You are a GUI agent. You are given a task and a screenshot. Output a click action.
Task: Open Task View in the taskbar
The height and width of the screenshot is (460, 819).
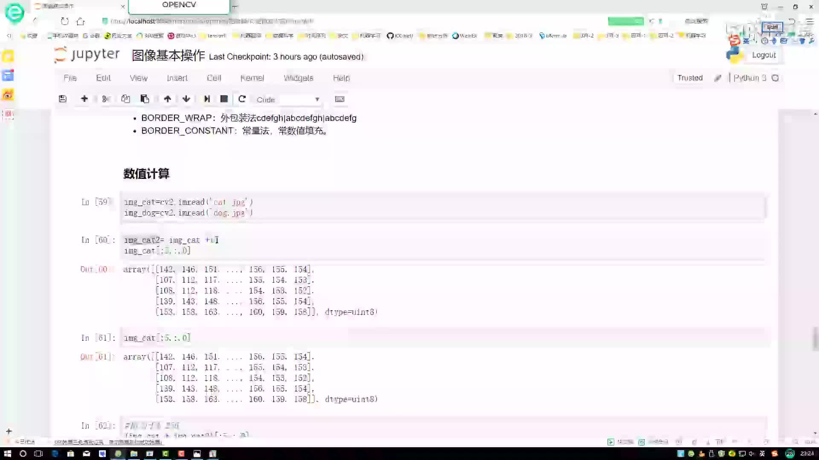tap(38, 454)
